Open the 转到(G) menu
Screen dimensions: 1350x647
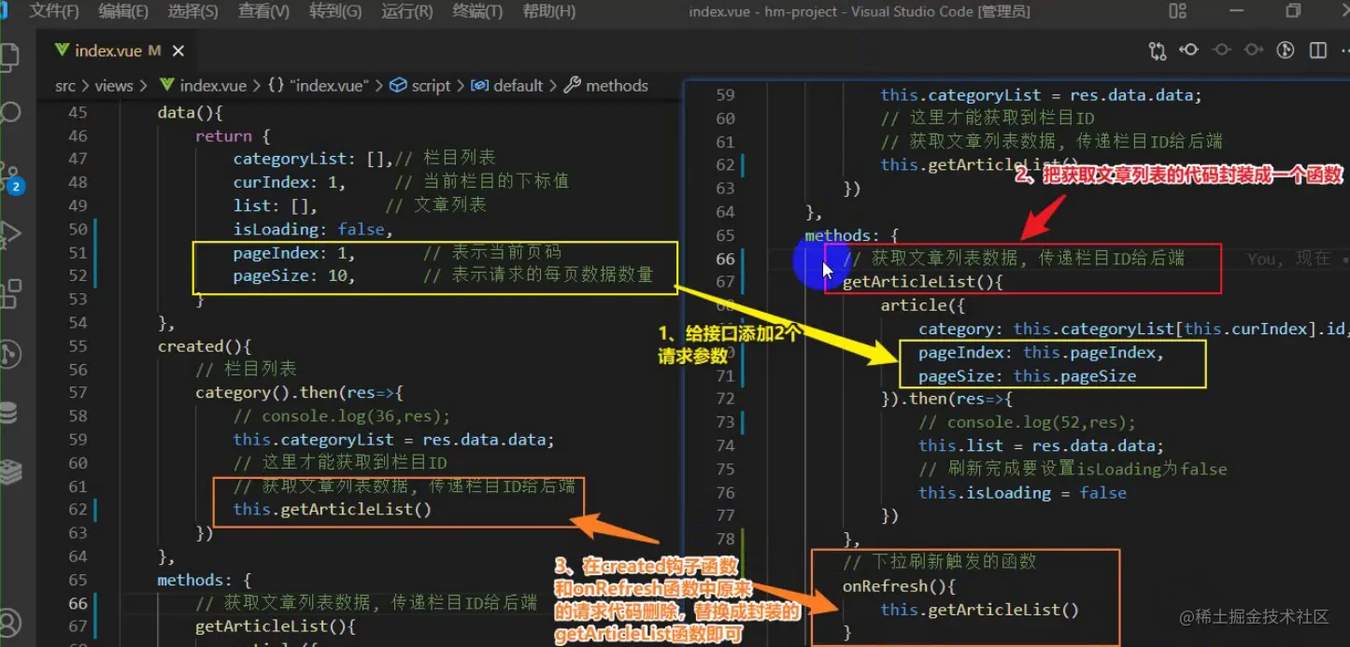click(x=335, y=12)
